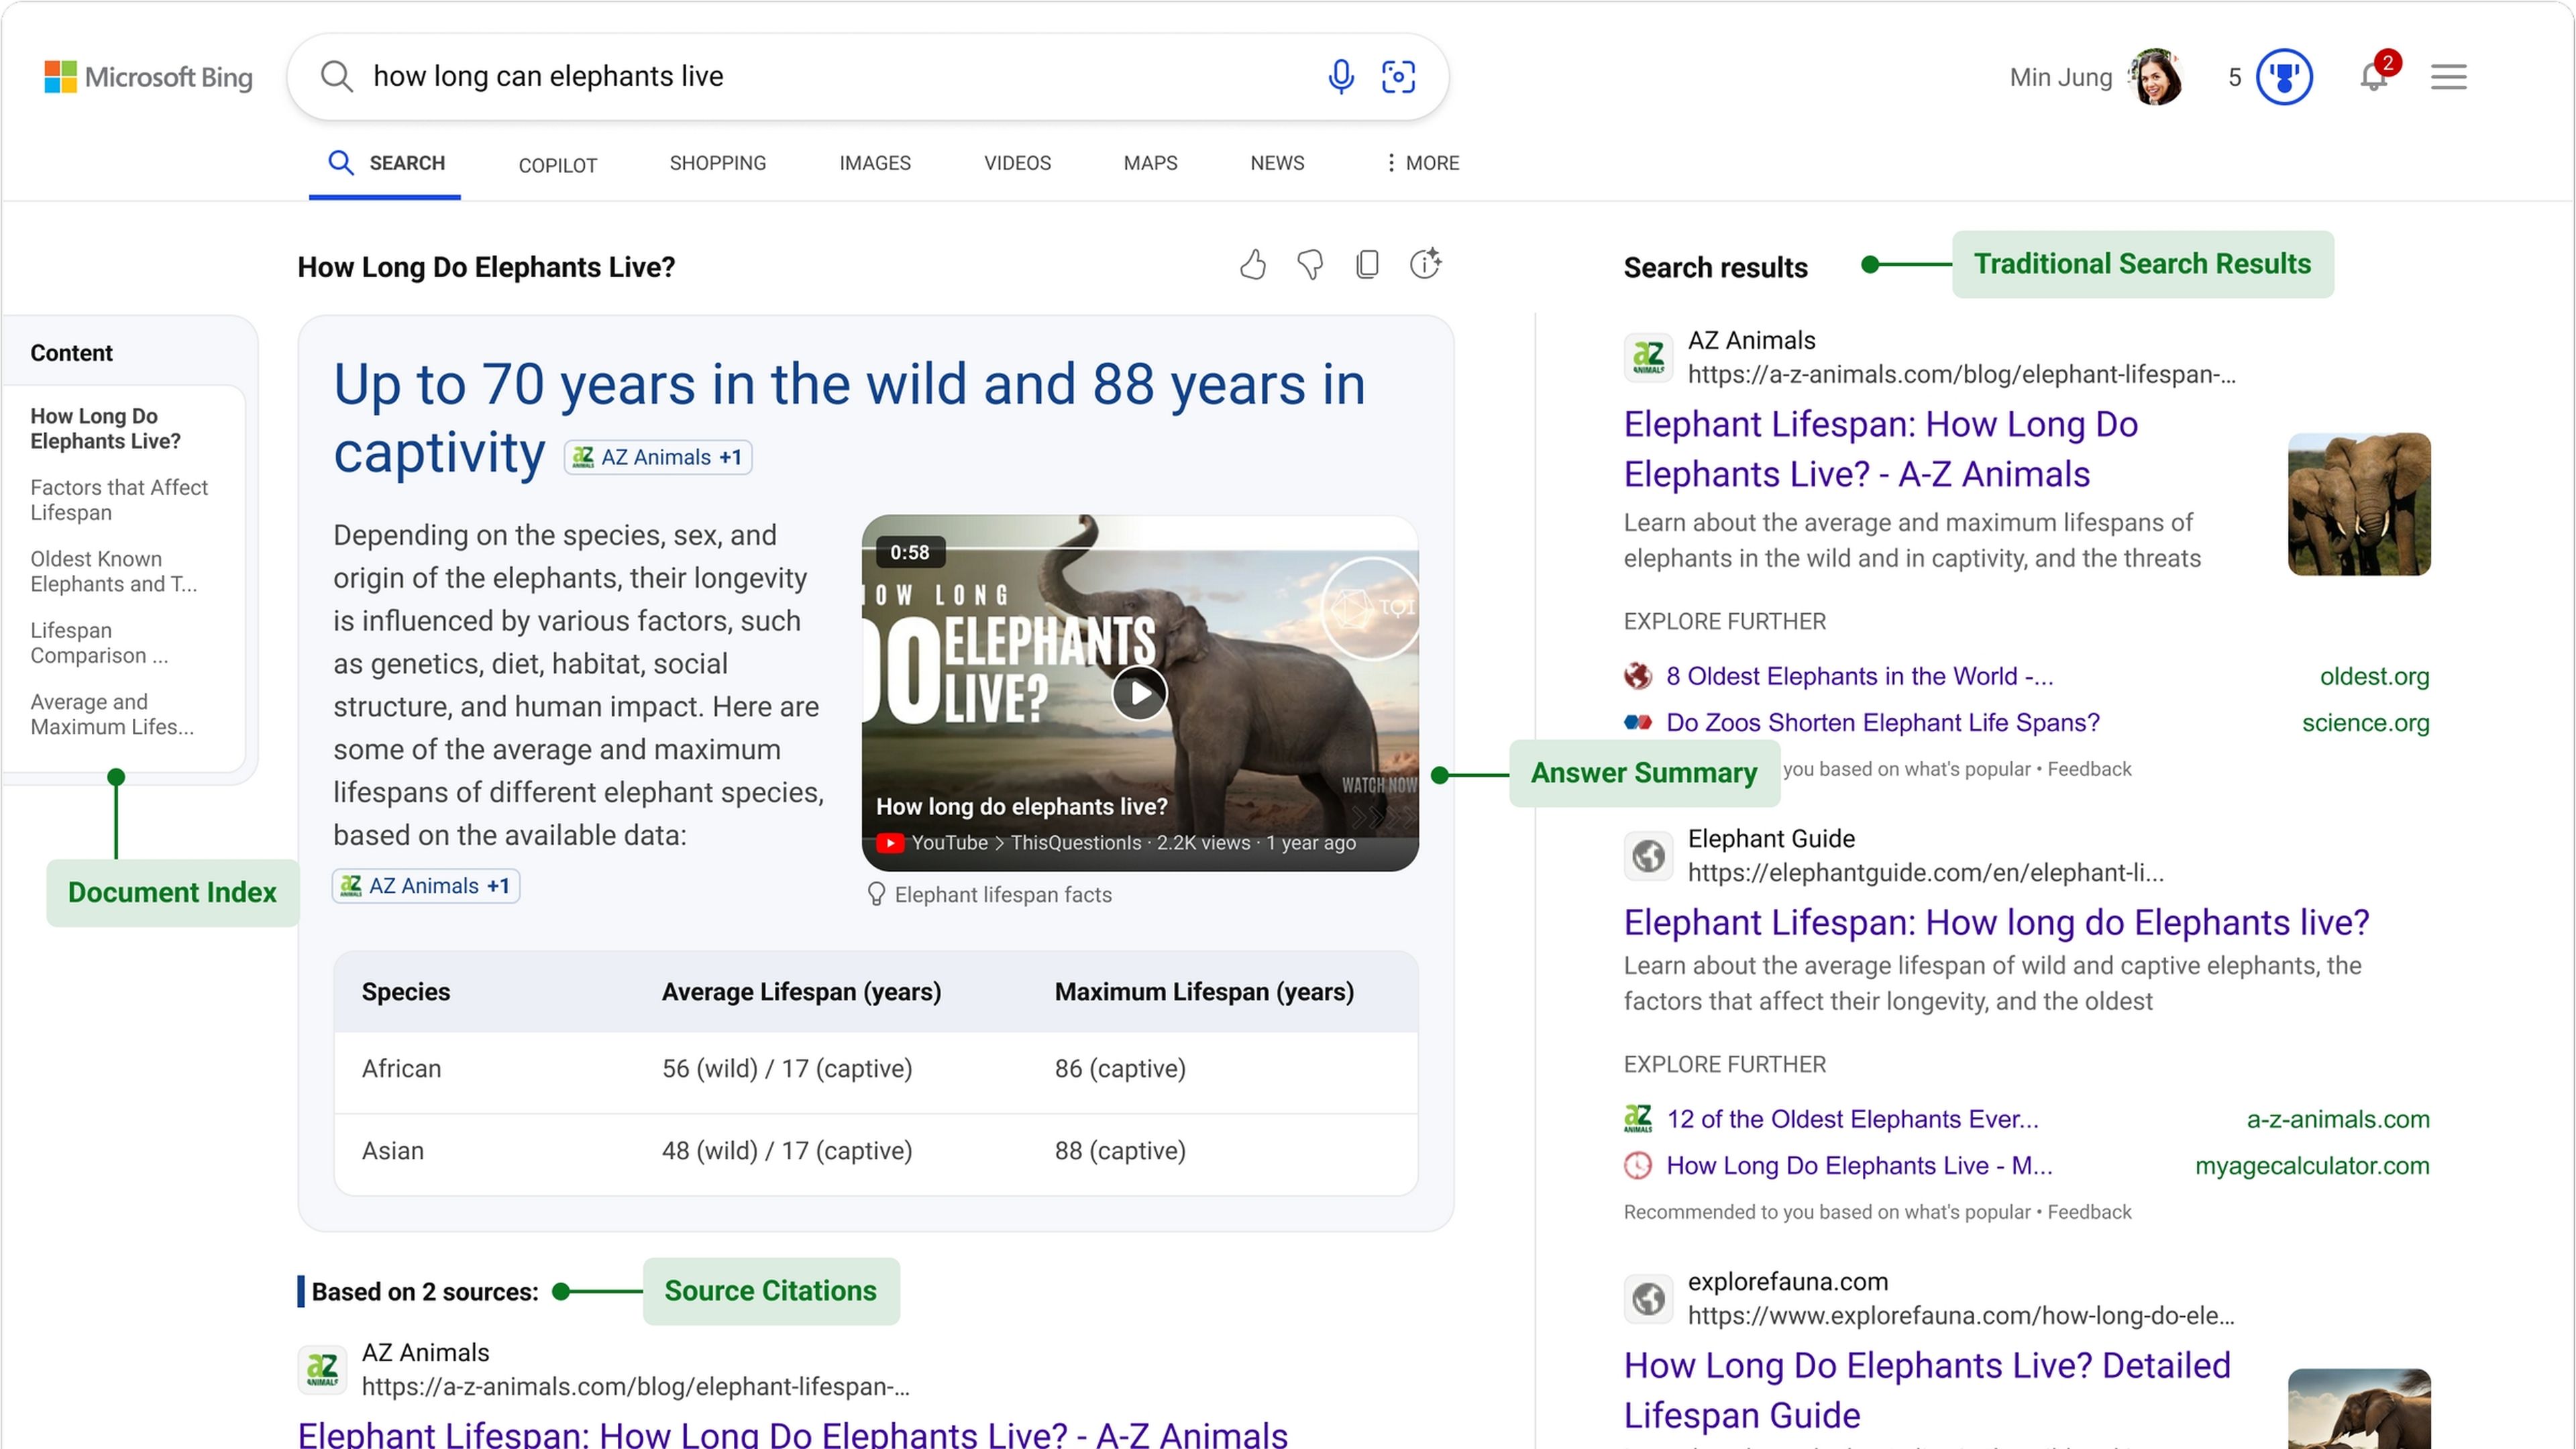Click the copy/clipboard icon

pos(1364,264)
